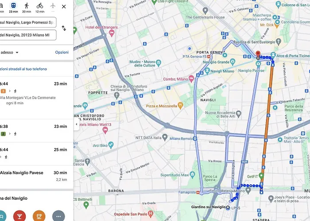Close the directions panel
The width and height of the screenshot is (310, 221).
[64, 7]
